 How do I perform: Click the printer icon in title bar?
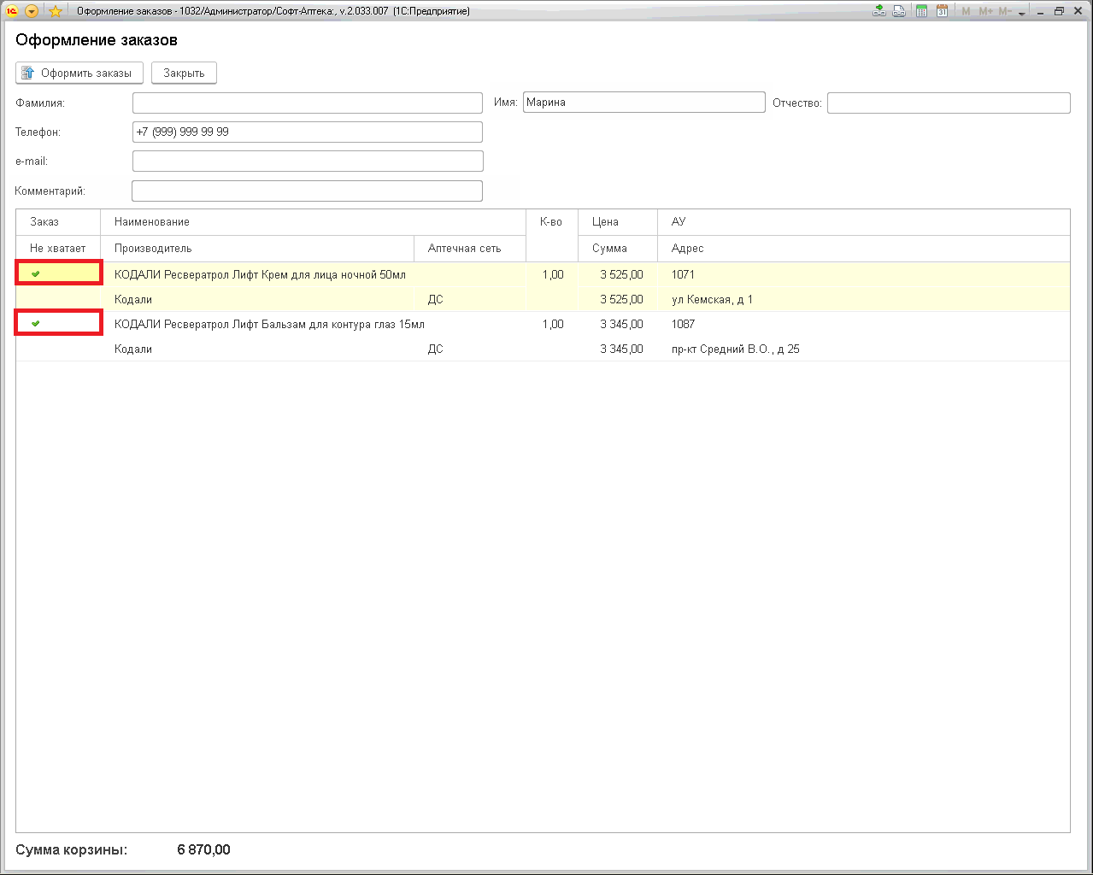tap(899, 11)
